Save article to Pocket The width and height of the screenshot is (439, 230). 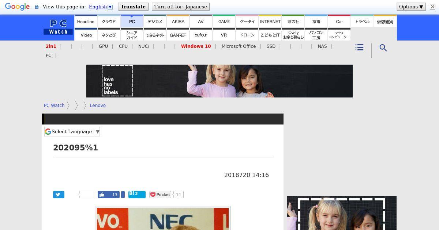pyautogui.click(x=160, y=195)
